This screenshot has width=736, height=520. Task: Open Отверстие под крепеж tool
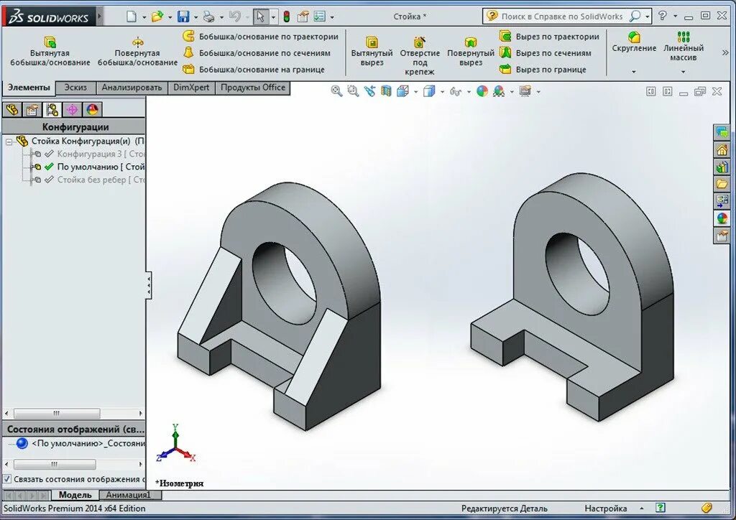click(x=420, y=55)
